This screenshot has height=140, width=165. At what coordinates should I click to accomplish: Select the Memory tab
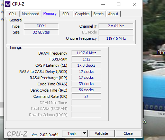pos(50,13)
